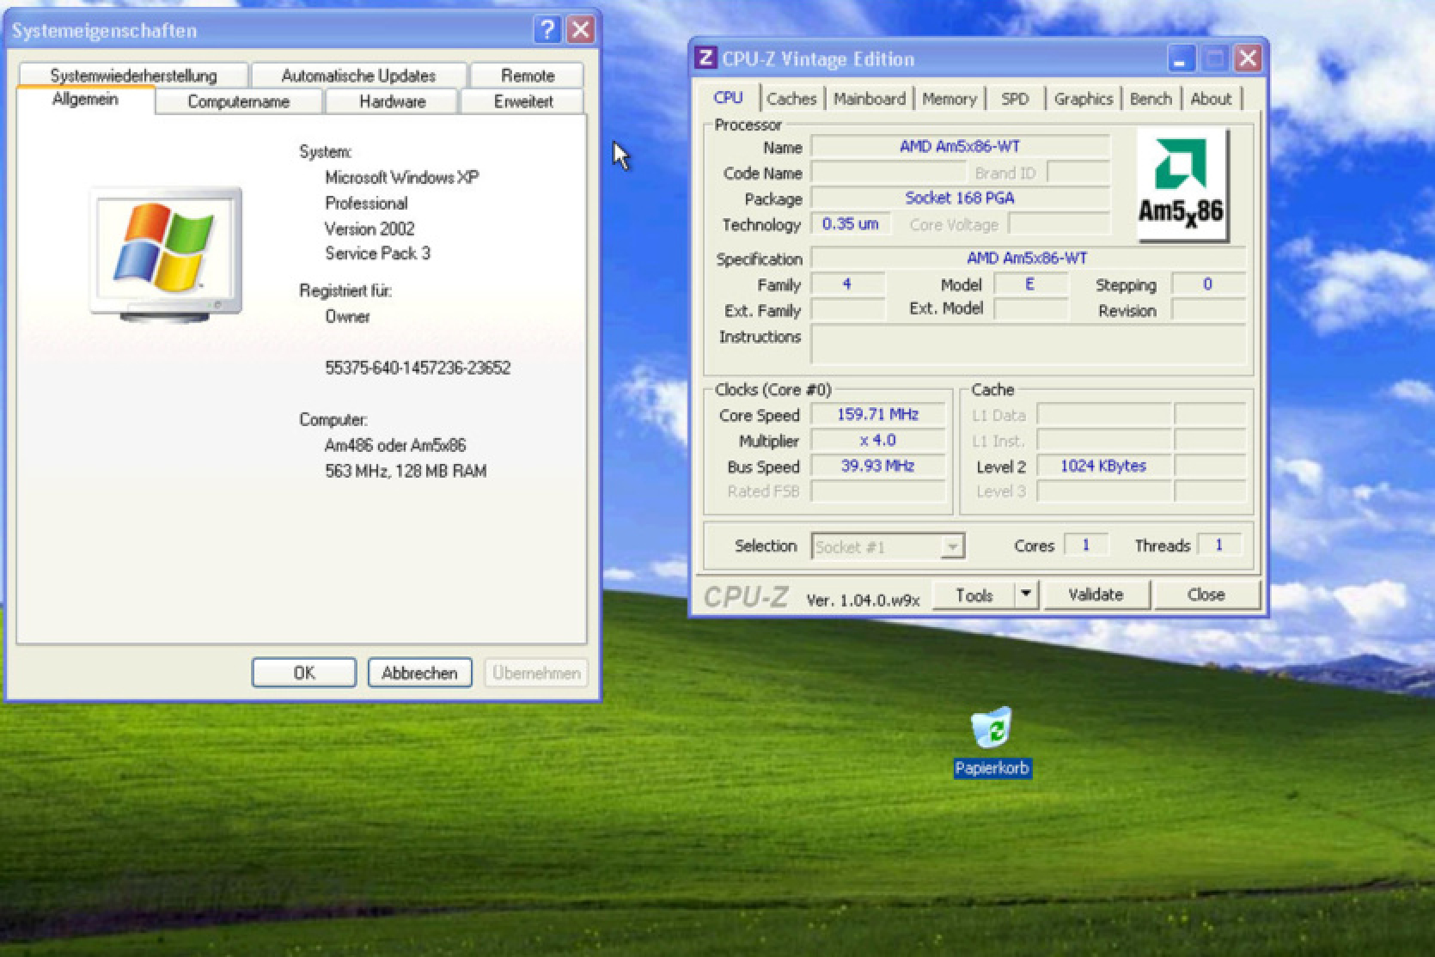Select the SPD tab
This screenshot has width=1435, height=957.
click(x=1015, y=99)
